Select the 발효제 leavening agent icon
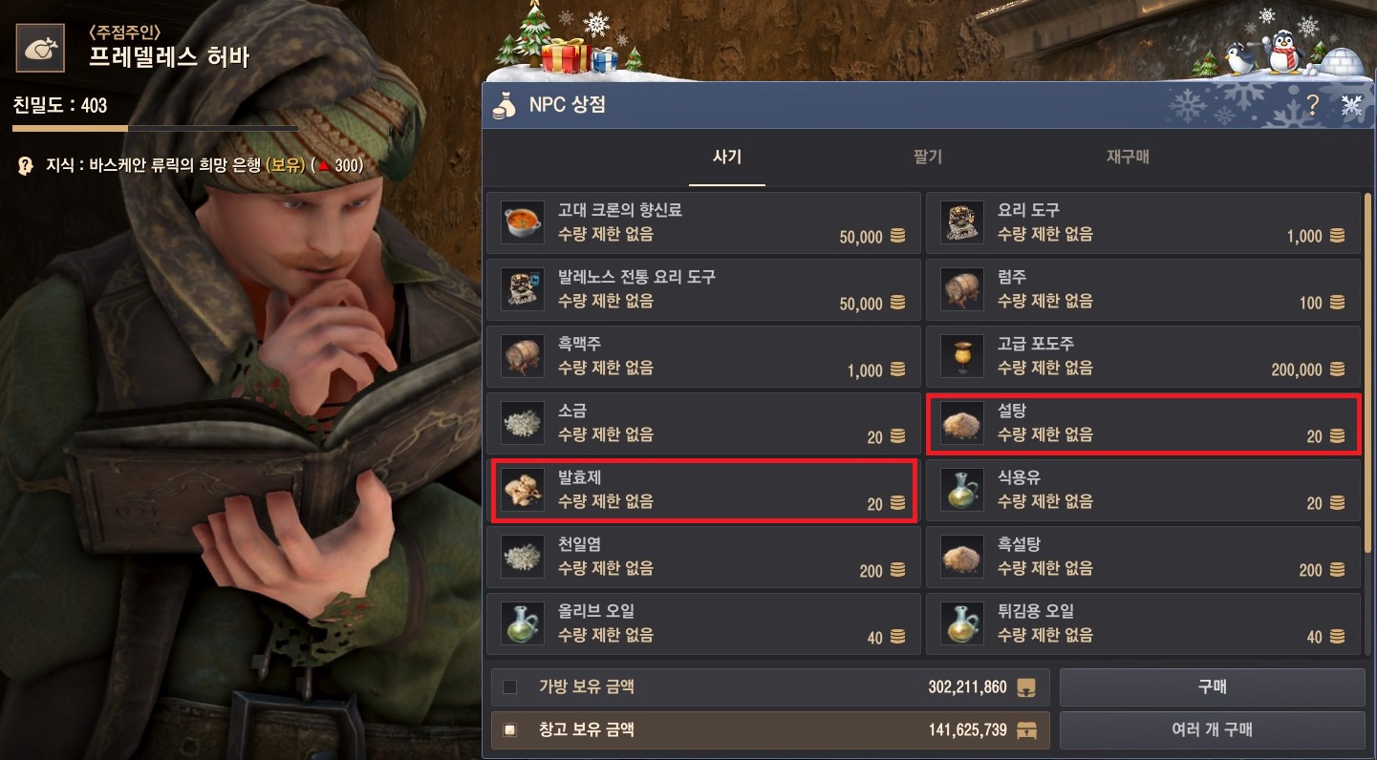Image resolution: width=1377 pixels, height=760 pixels. pos(523,490)
